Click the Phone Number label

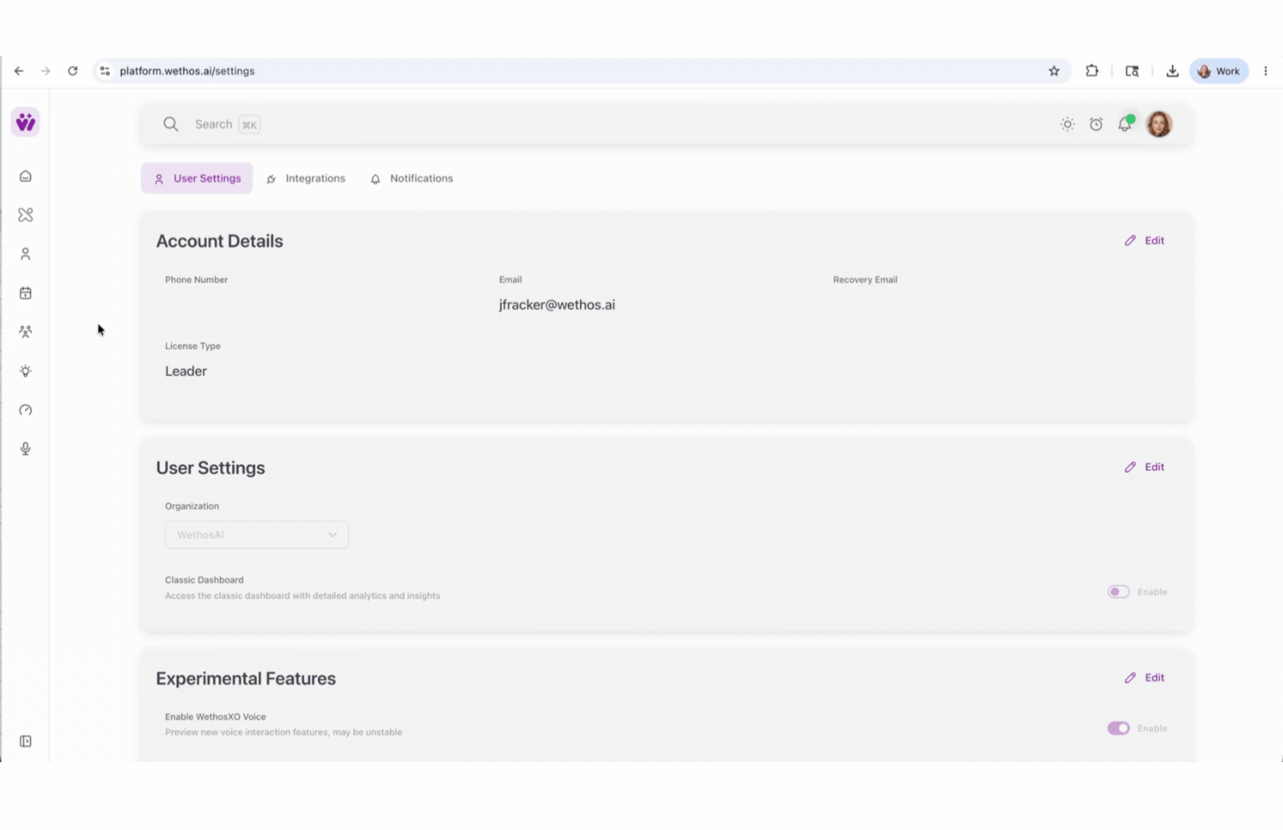coord(197,280)
